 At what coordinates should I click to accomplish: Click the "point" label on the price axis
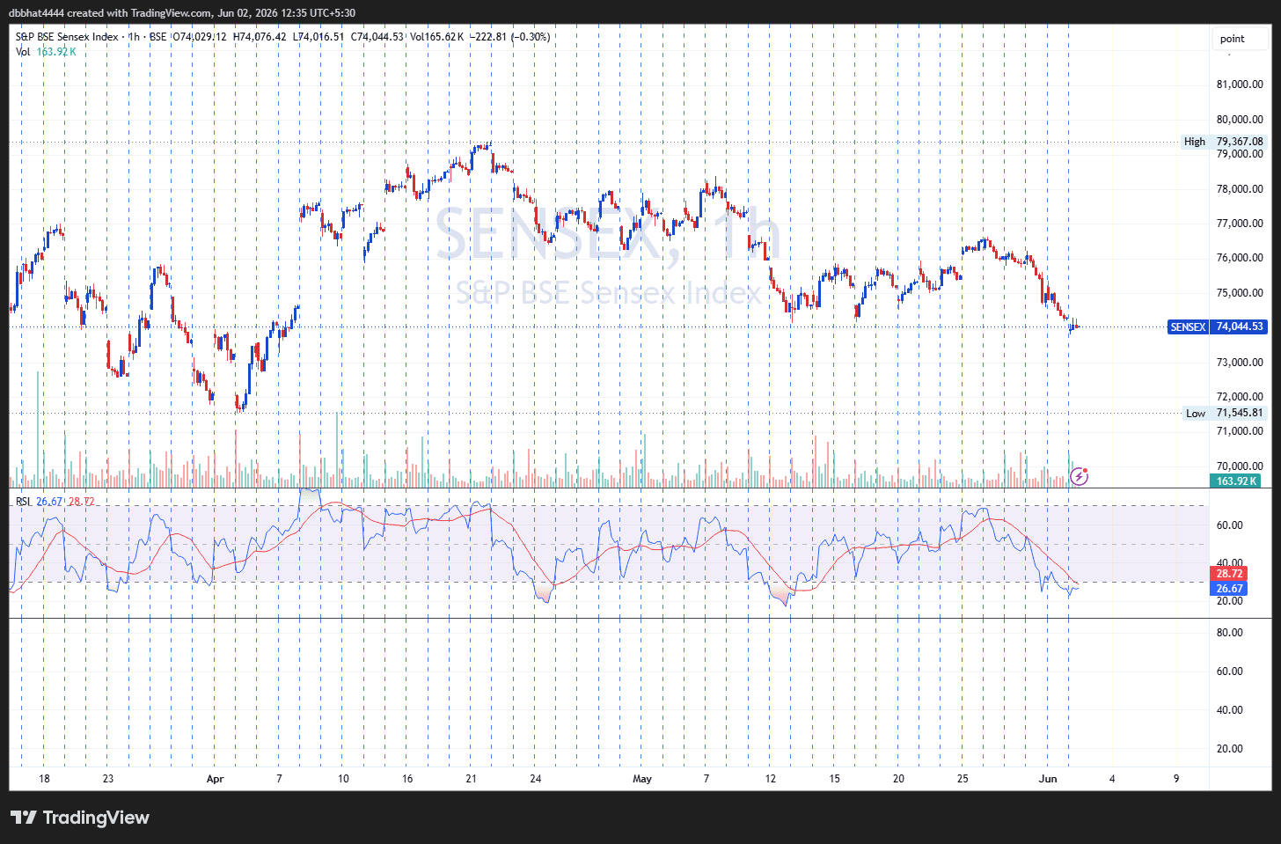[1232, 39]
